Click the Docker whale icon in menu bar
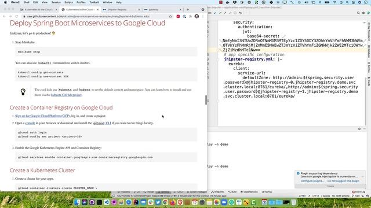371x208 pixels. point(228,2)
